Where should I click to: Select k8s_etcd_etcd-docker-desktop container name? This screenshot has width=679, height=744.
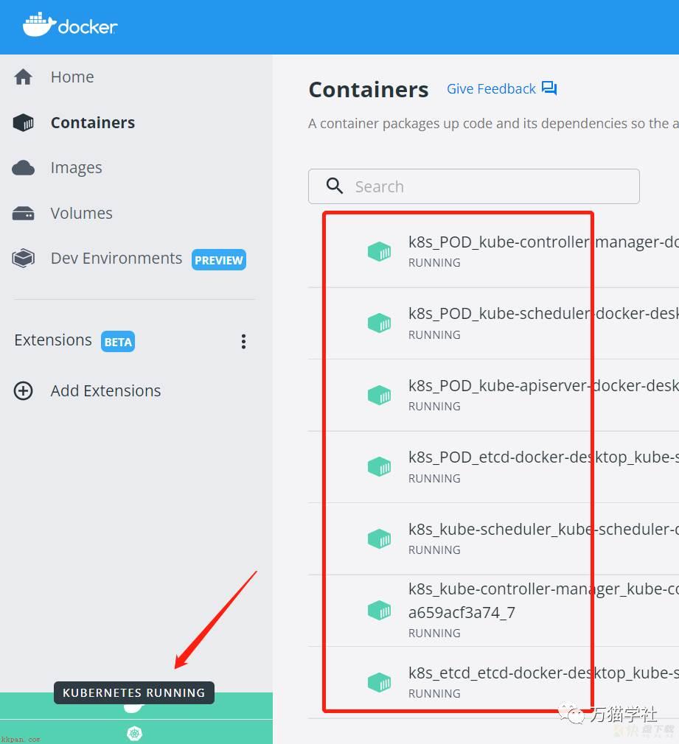543,673
